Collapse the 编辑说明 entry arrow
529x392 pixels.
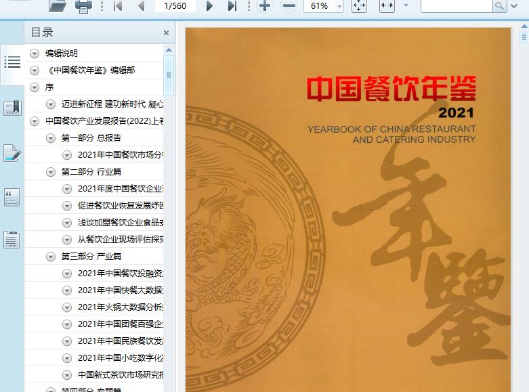pos(35,53)
